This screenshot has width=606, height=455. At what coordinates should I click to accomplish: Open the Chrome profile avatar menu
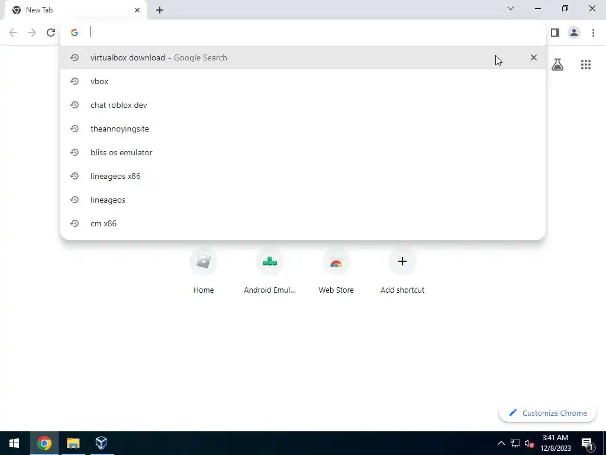pos(574,33)
